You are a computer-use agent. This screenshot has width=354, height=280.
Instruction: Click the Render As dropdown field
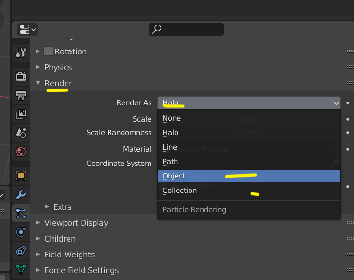(x=248, y=103)
